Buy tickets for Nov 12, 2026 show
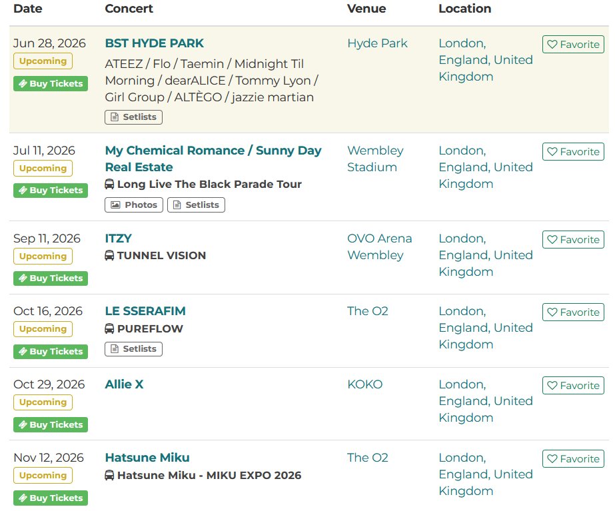The width and height of the screenshot is (615, 511). tap(51, 498)
